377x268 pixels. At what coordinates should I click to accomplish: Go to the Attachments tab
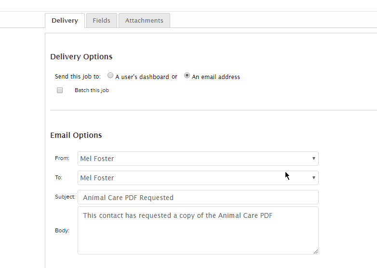coord(144,20)
